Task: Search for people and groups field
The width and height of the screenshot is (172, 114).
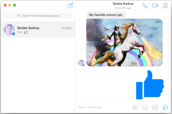Action: [38, 16]
